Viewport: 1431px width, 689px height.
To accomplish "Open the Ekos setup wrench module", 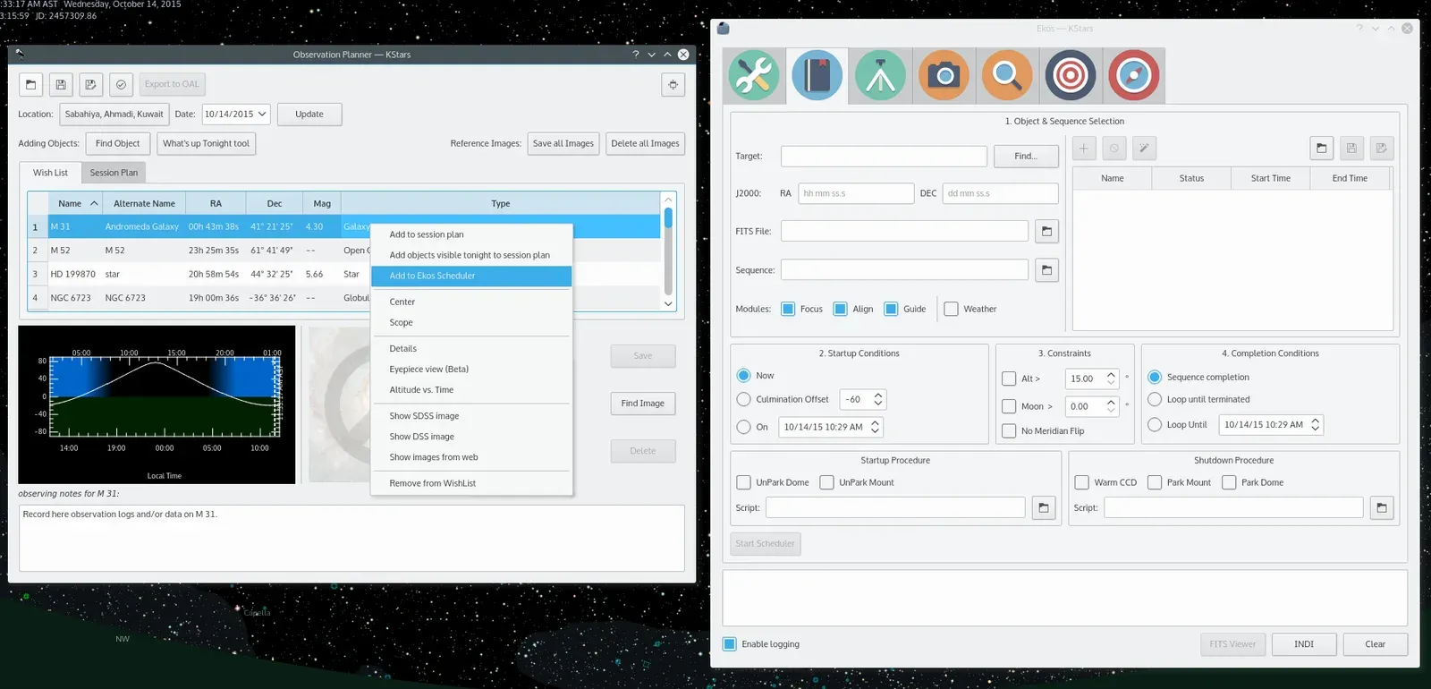I will [x=754, y=75].
